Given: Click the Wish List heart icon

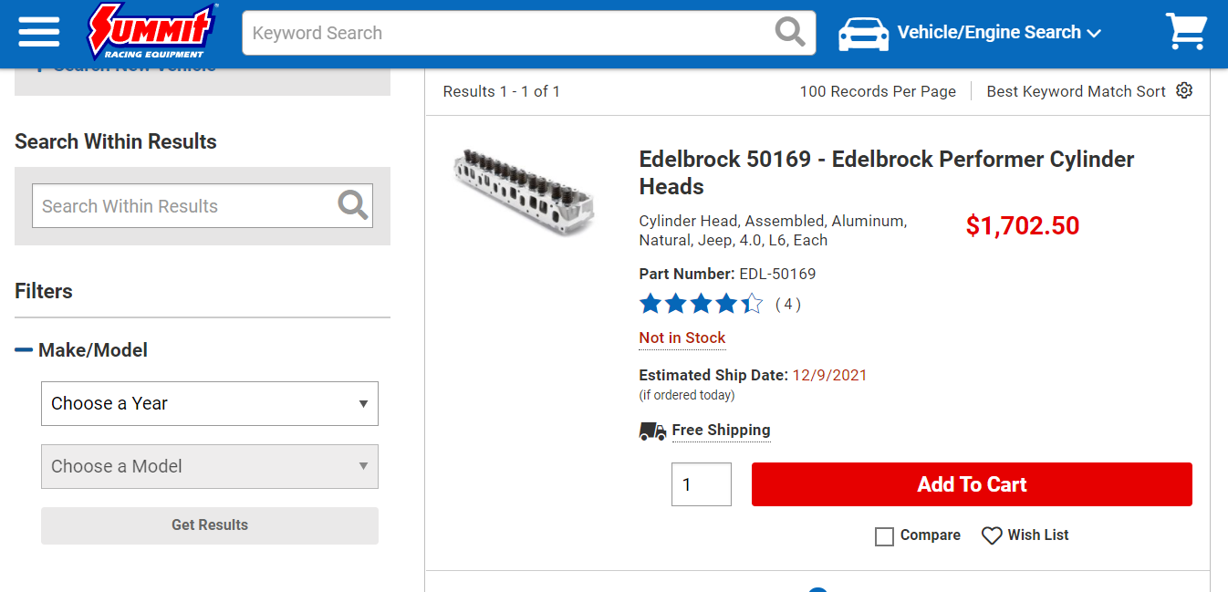Looking at the screenshot, I should [x=992, y=535].
